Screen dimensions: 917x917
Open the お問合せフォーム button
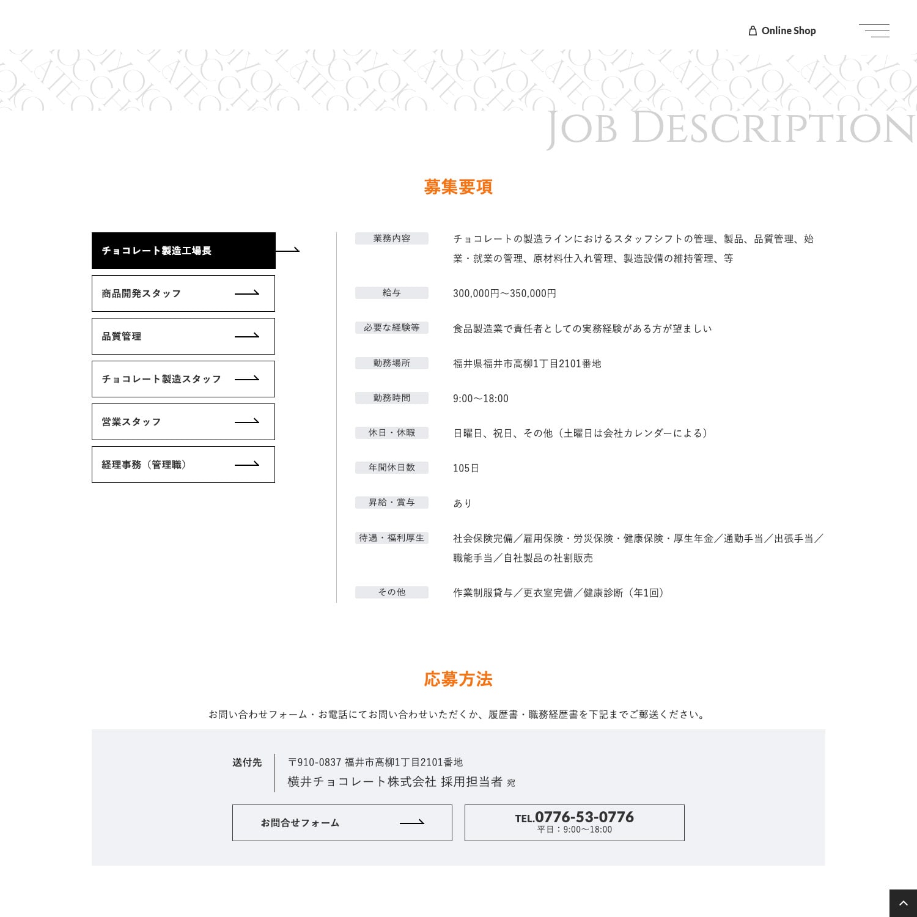pyautogui.click(x=342, y=823)
